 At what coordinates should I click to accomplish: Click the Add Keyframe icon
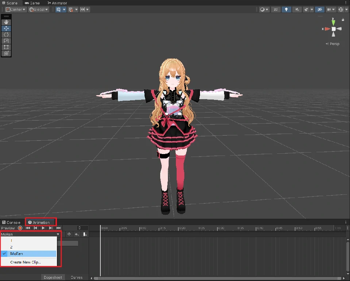pos(77,234)
